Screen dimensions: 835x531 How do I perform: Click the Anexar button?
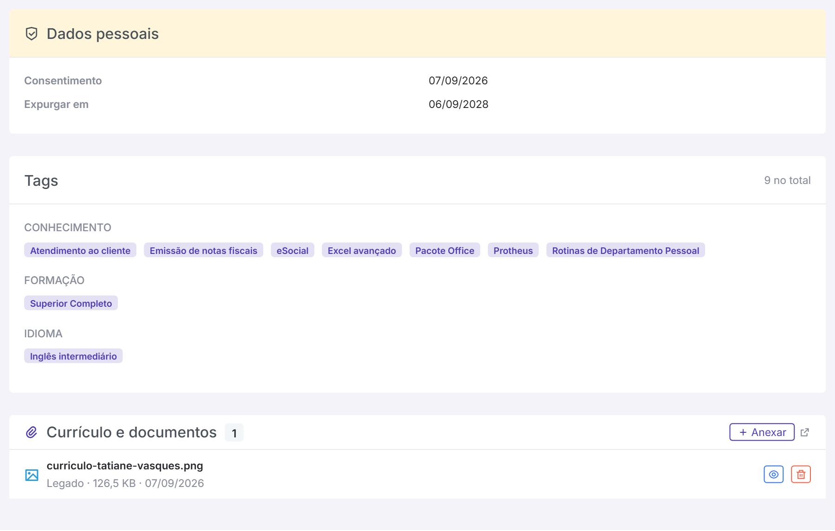pyautogui.click(x=762, y=432)
